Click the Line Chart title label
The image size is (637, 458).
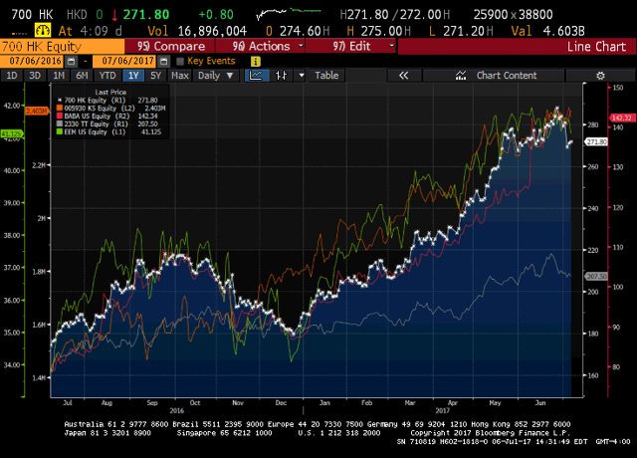[596, 47]
